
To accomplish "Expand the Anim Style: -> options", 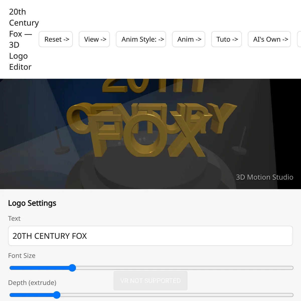I will (141, 39).
